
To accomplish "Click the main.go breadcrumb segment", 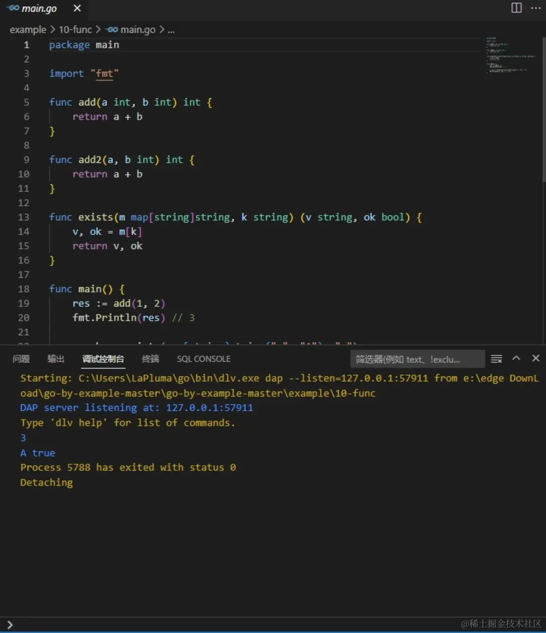I will [x=131, y=30].
